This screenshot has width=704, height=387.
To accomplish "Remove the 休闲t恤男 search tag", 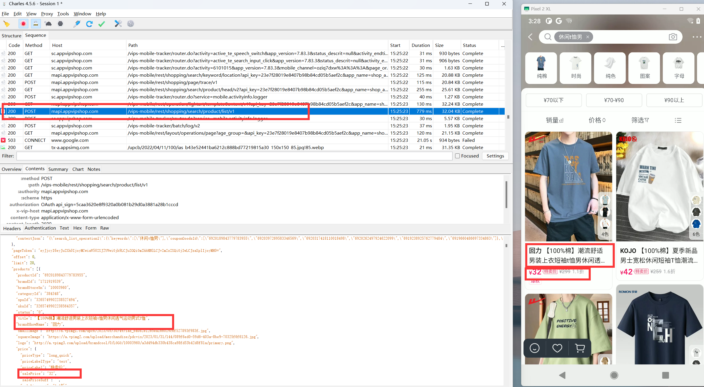I will [588, 37].
